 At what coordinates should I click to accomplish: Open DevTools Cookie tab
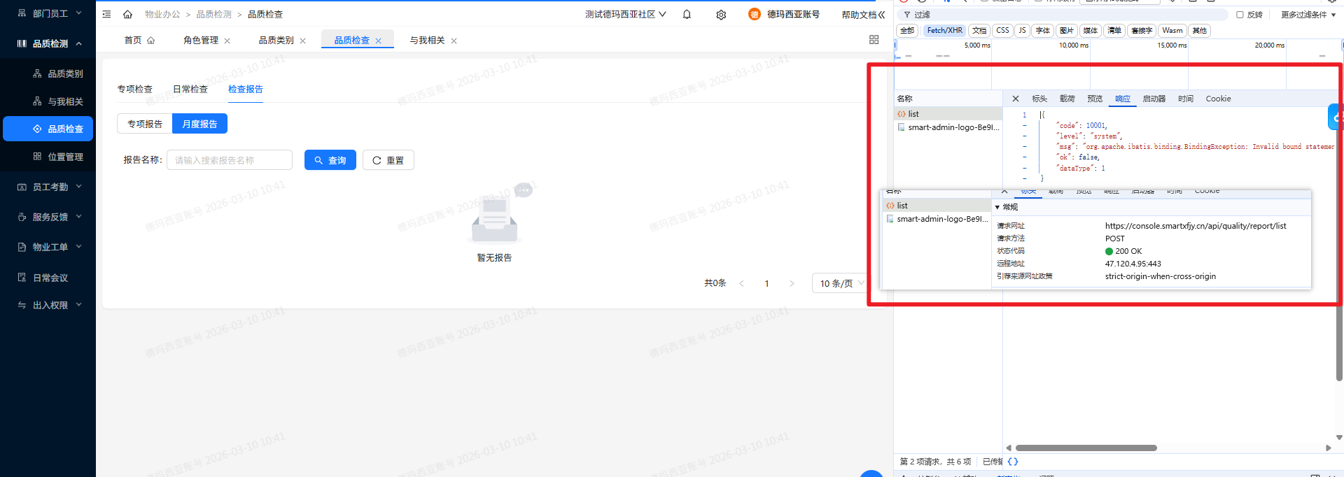tap(1218, 99)
